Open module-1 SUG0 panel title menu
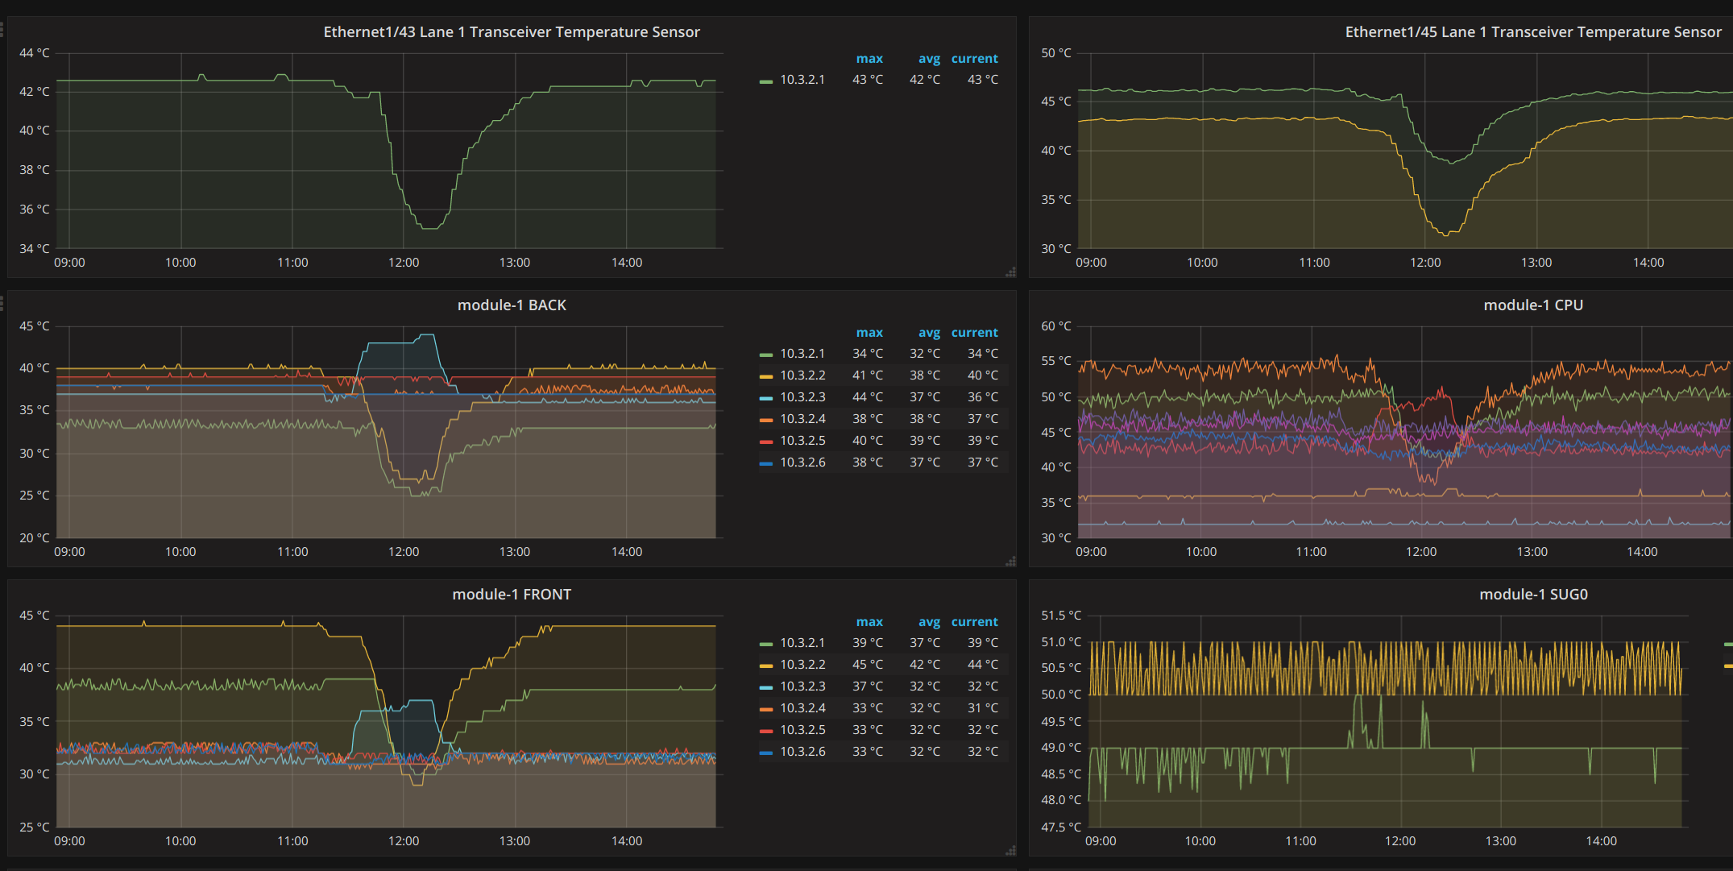This screenshot has width=1733, height=871. (x=1533, y=595)
